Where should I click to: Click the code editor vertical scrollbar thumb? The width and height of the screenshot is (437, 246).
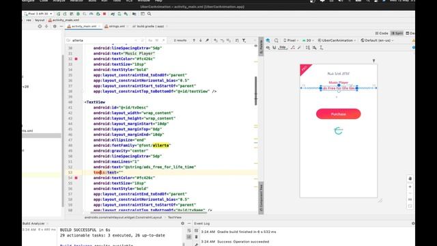coord(256,91)
